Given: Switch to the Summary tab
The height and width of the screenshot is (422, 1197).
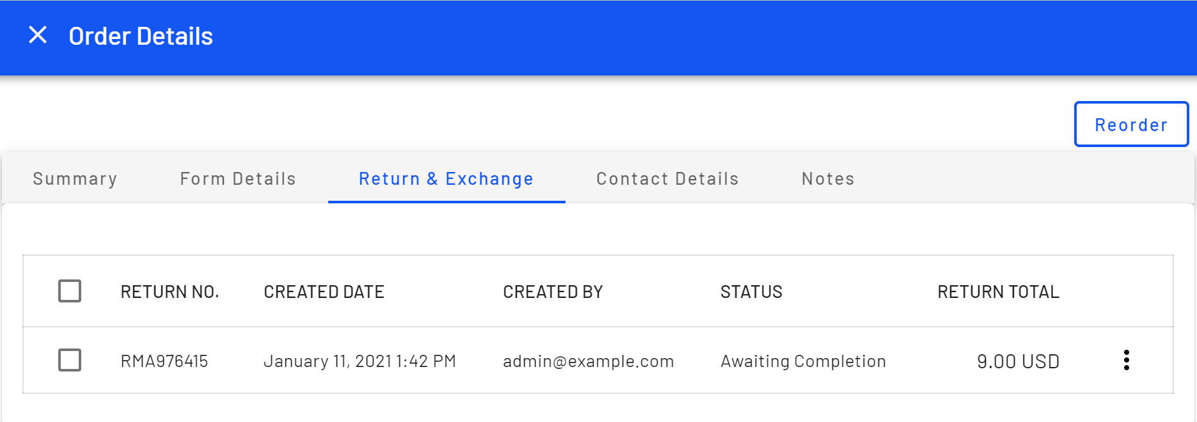Looking at the screenshot, I should 75,178.
